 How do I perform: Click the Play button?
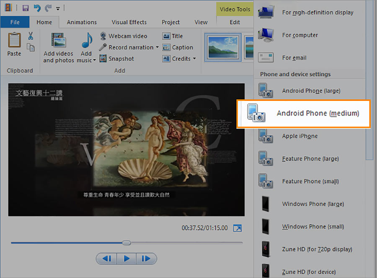pyautogui.click(x=127, y=259)
